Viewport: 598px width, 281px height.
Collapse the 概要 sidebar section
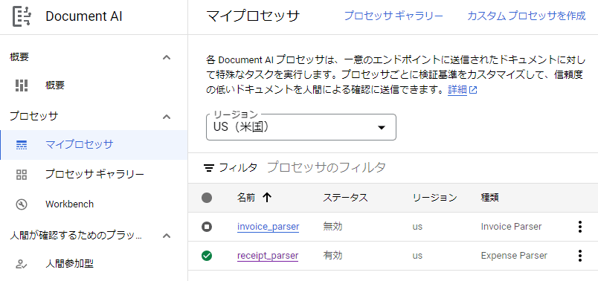167,57
